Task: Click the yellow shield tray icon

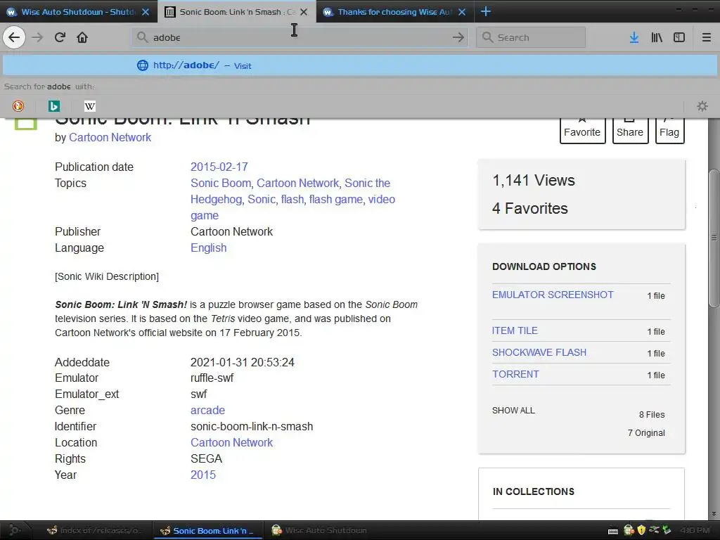Action: tap(641, 530)
